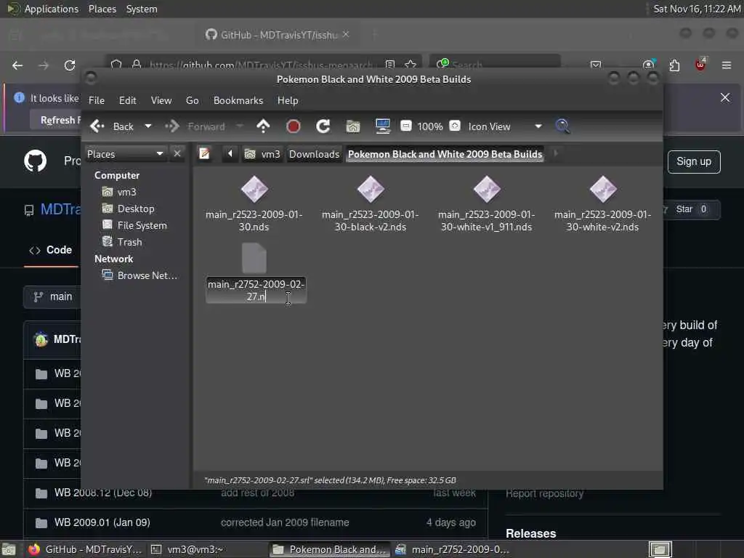This screenshot has width=744, height=558.
Task: Click the uBlock red shield icon
Action: pos(700,65)
